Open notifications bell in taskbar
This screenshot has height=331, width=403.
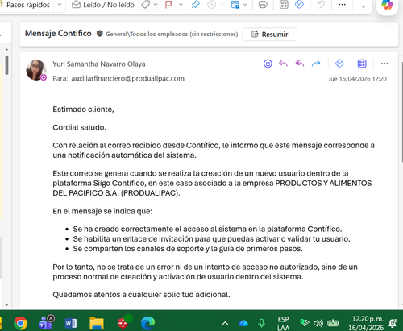coord(393,323)
